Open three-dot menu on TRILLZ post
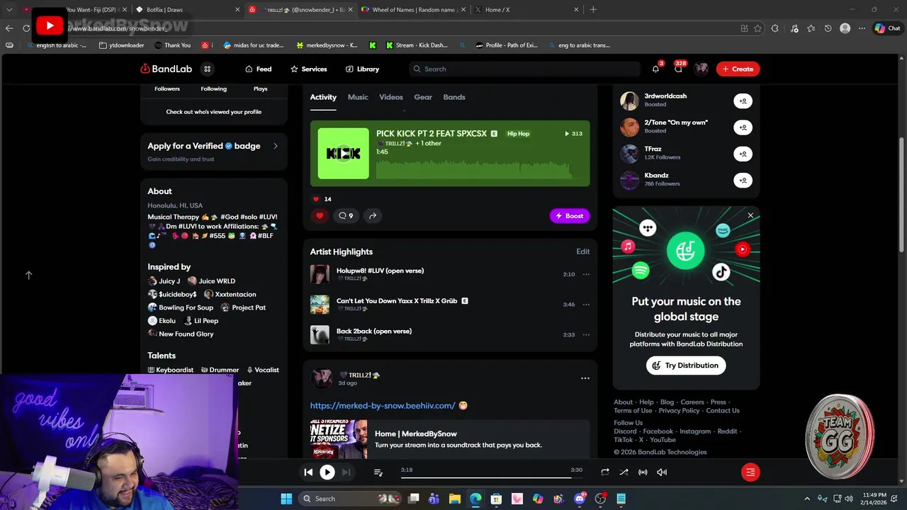This screenshot has height=510, width=907. tap(585, 378)
